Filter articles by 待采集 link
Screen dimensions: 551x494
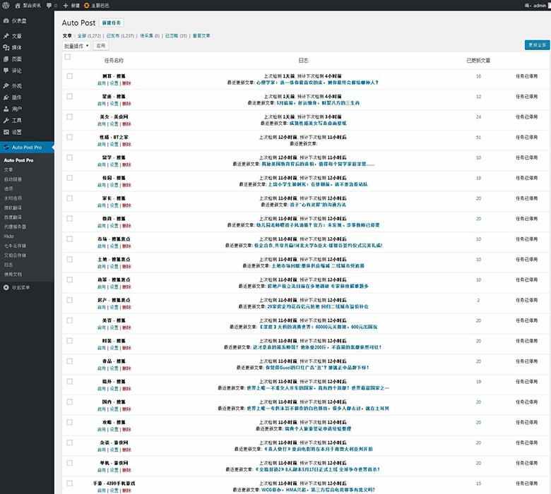(146, 36)
